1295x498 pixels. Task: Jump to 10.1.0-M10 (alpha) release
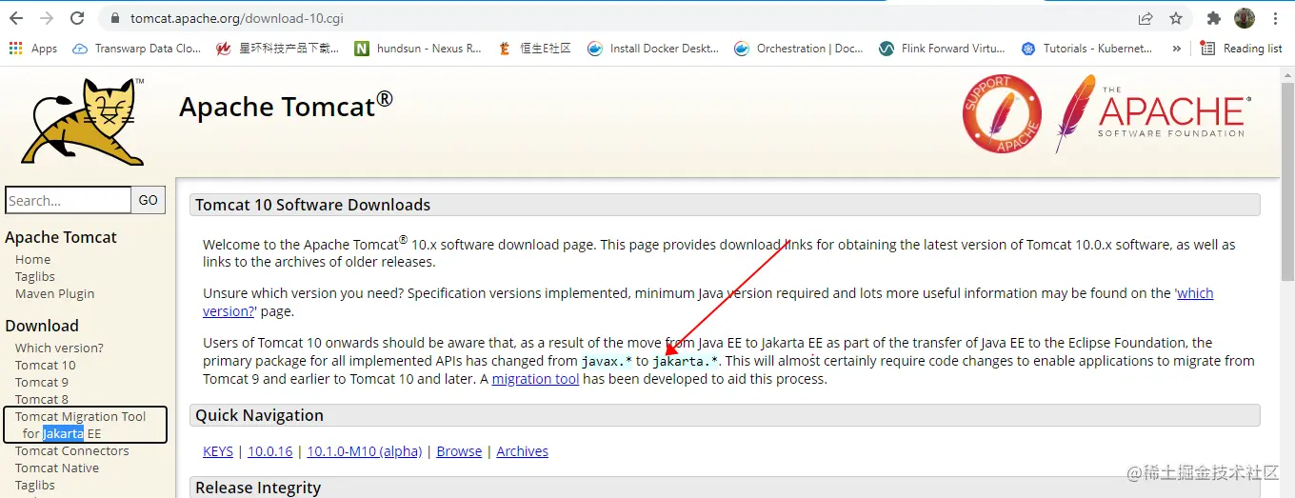point(364,451)
